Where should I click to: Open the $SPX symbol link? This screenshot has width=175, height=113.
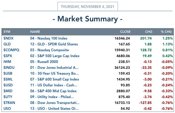coord(8,56)
